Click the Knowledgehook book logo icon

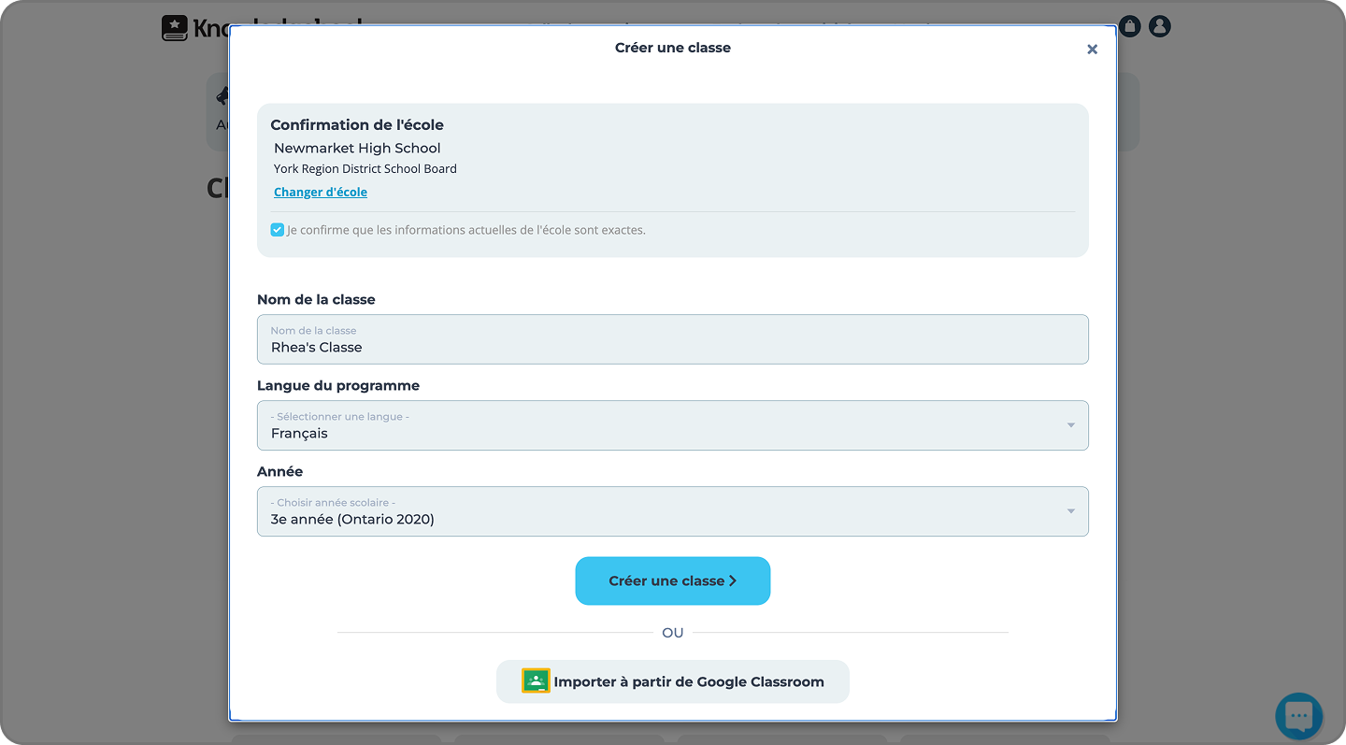(x=175, y=28)
